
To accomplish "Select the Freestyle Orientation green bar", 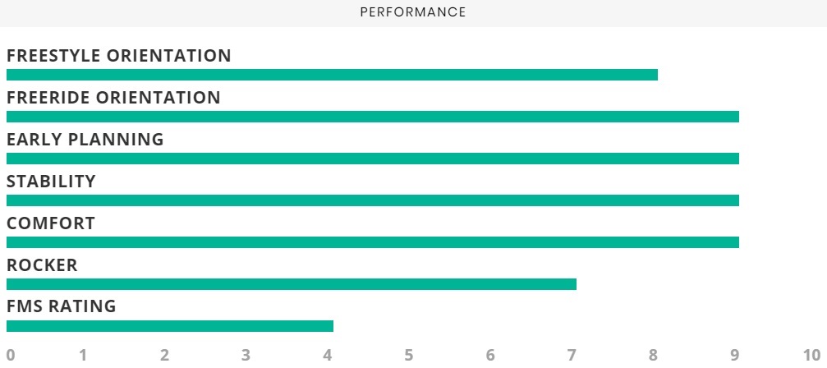I will pyautogui.click(x=333, y=75).
